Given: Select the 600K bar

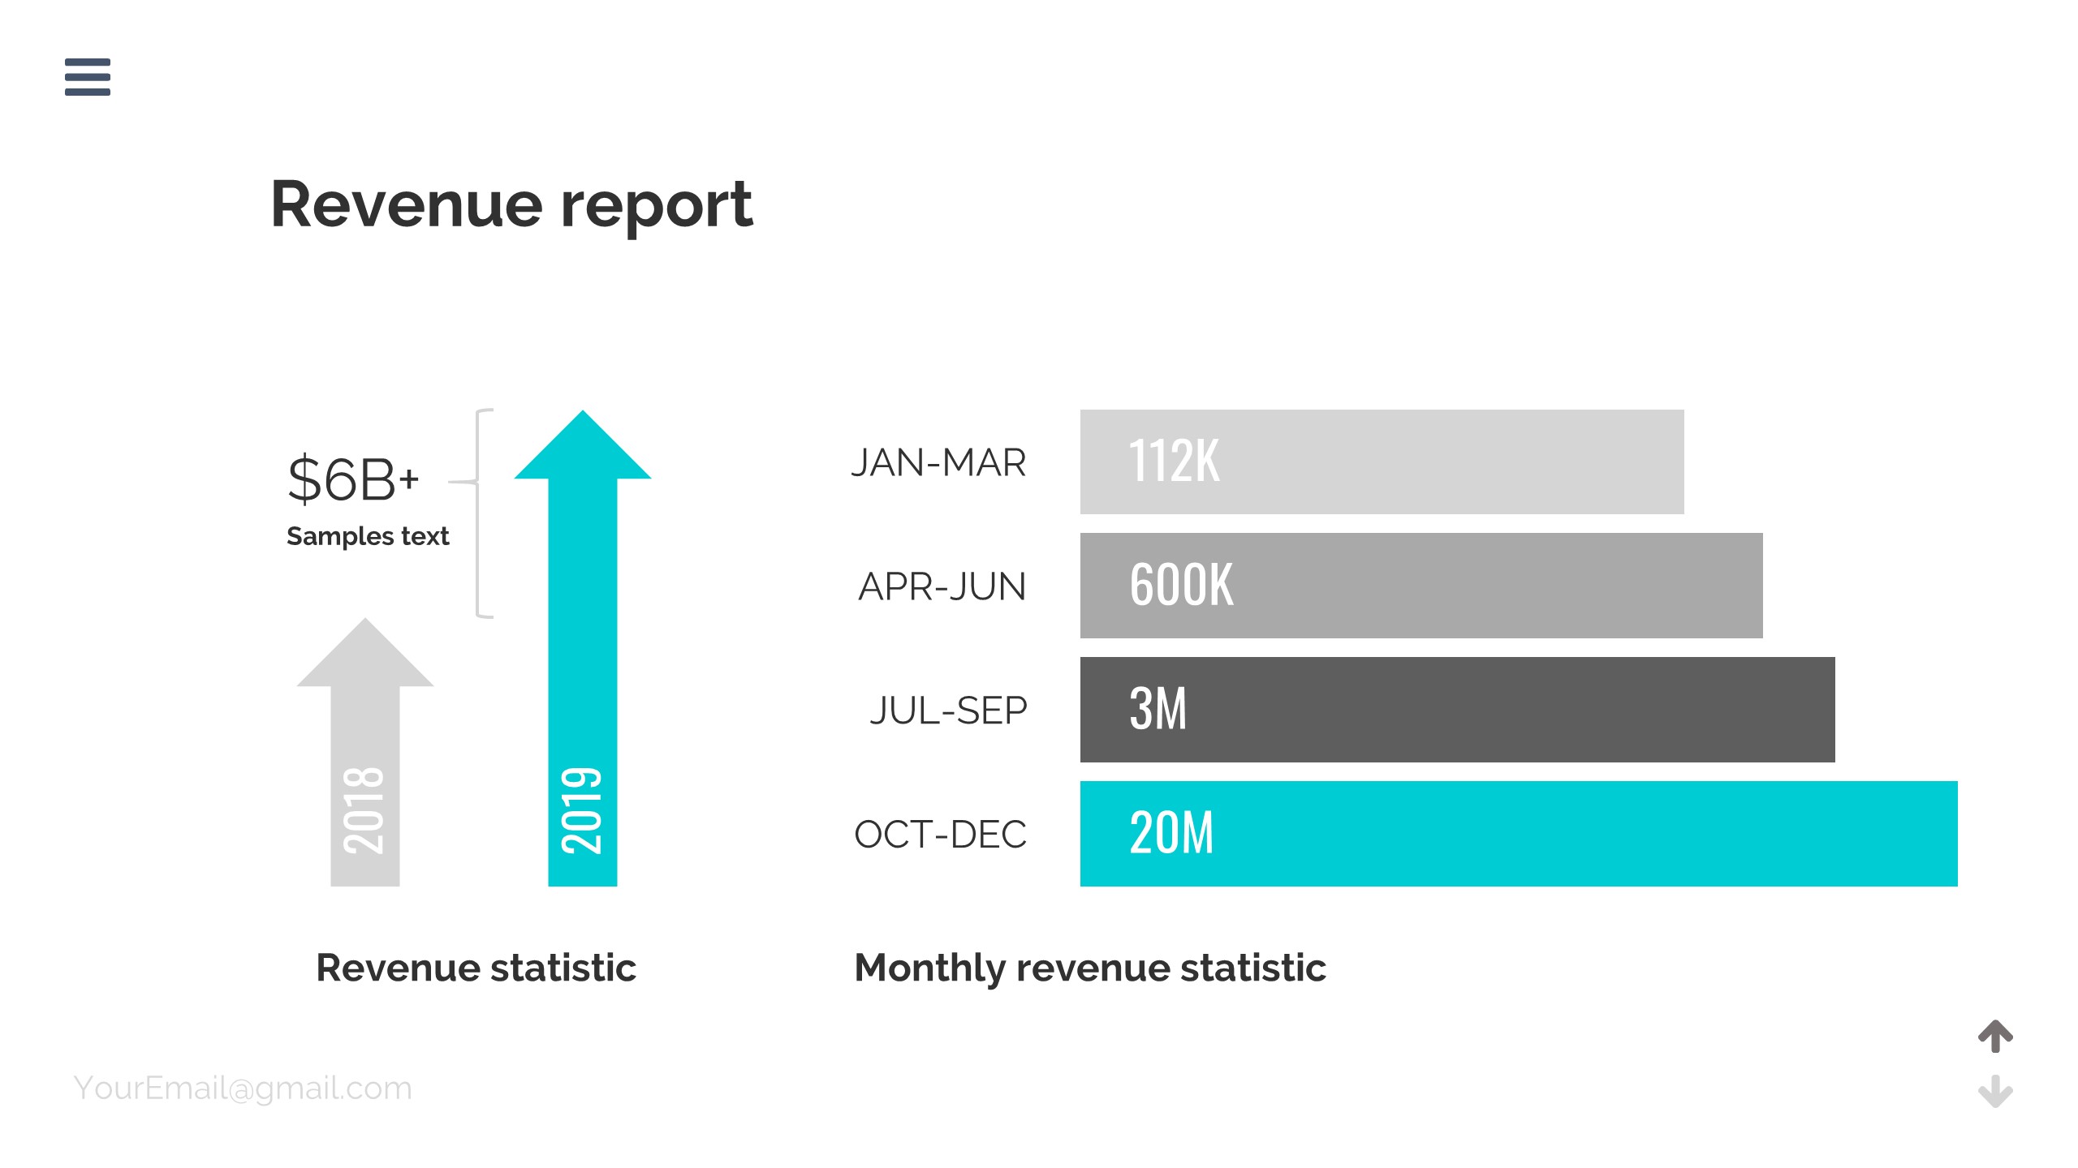Looking at the screenshot, I should 1421,585.
